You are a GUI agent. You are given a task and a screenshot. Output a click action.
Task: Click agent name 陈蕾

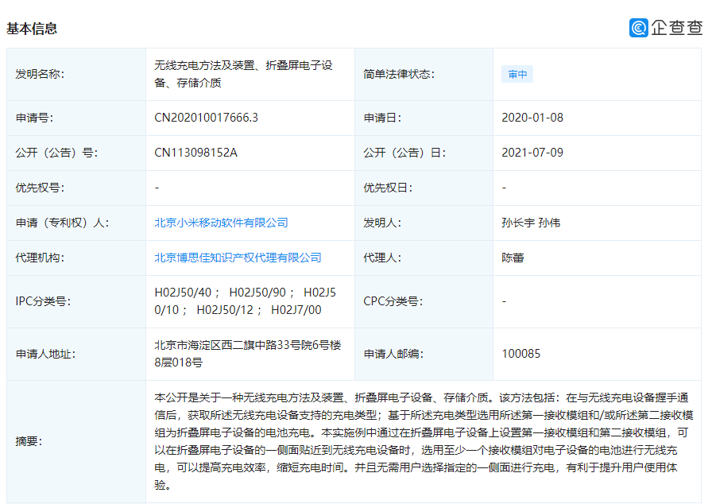point(513,258)
